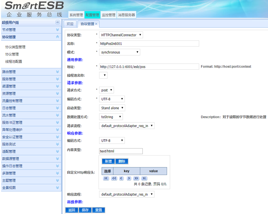Go to first page of response headers

coord(106,178)
